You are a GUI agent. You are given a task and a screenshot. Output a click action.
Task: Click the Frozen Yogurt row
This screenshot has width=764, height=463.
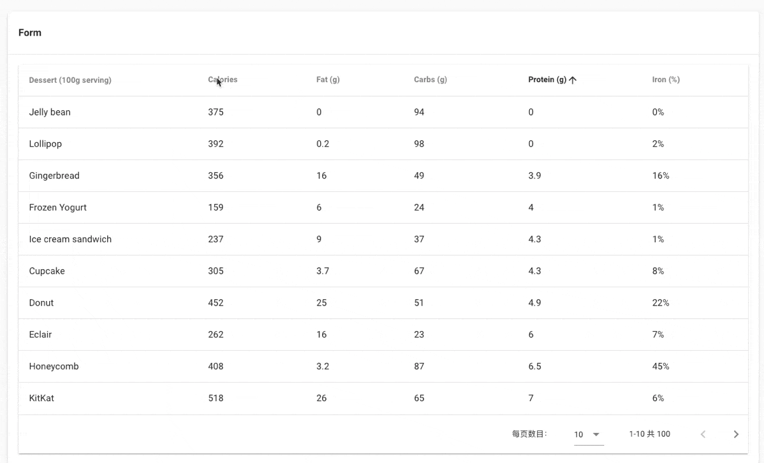point(383,207)
